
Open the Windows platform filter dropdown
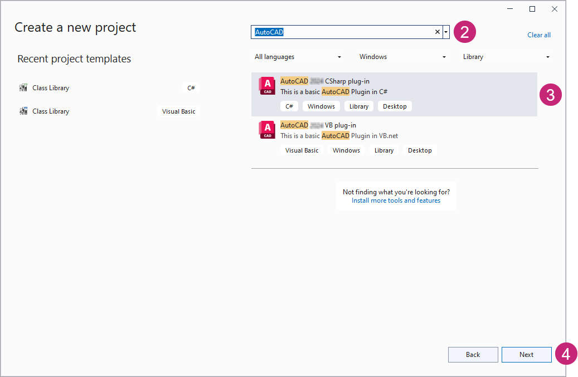click(402, 57)
